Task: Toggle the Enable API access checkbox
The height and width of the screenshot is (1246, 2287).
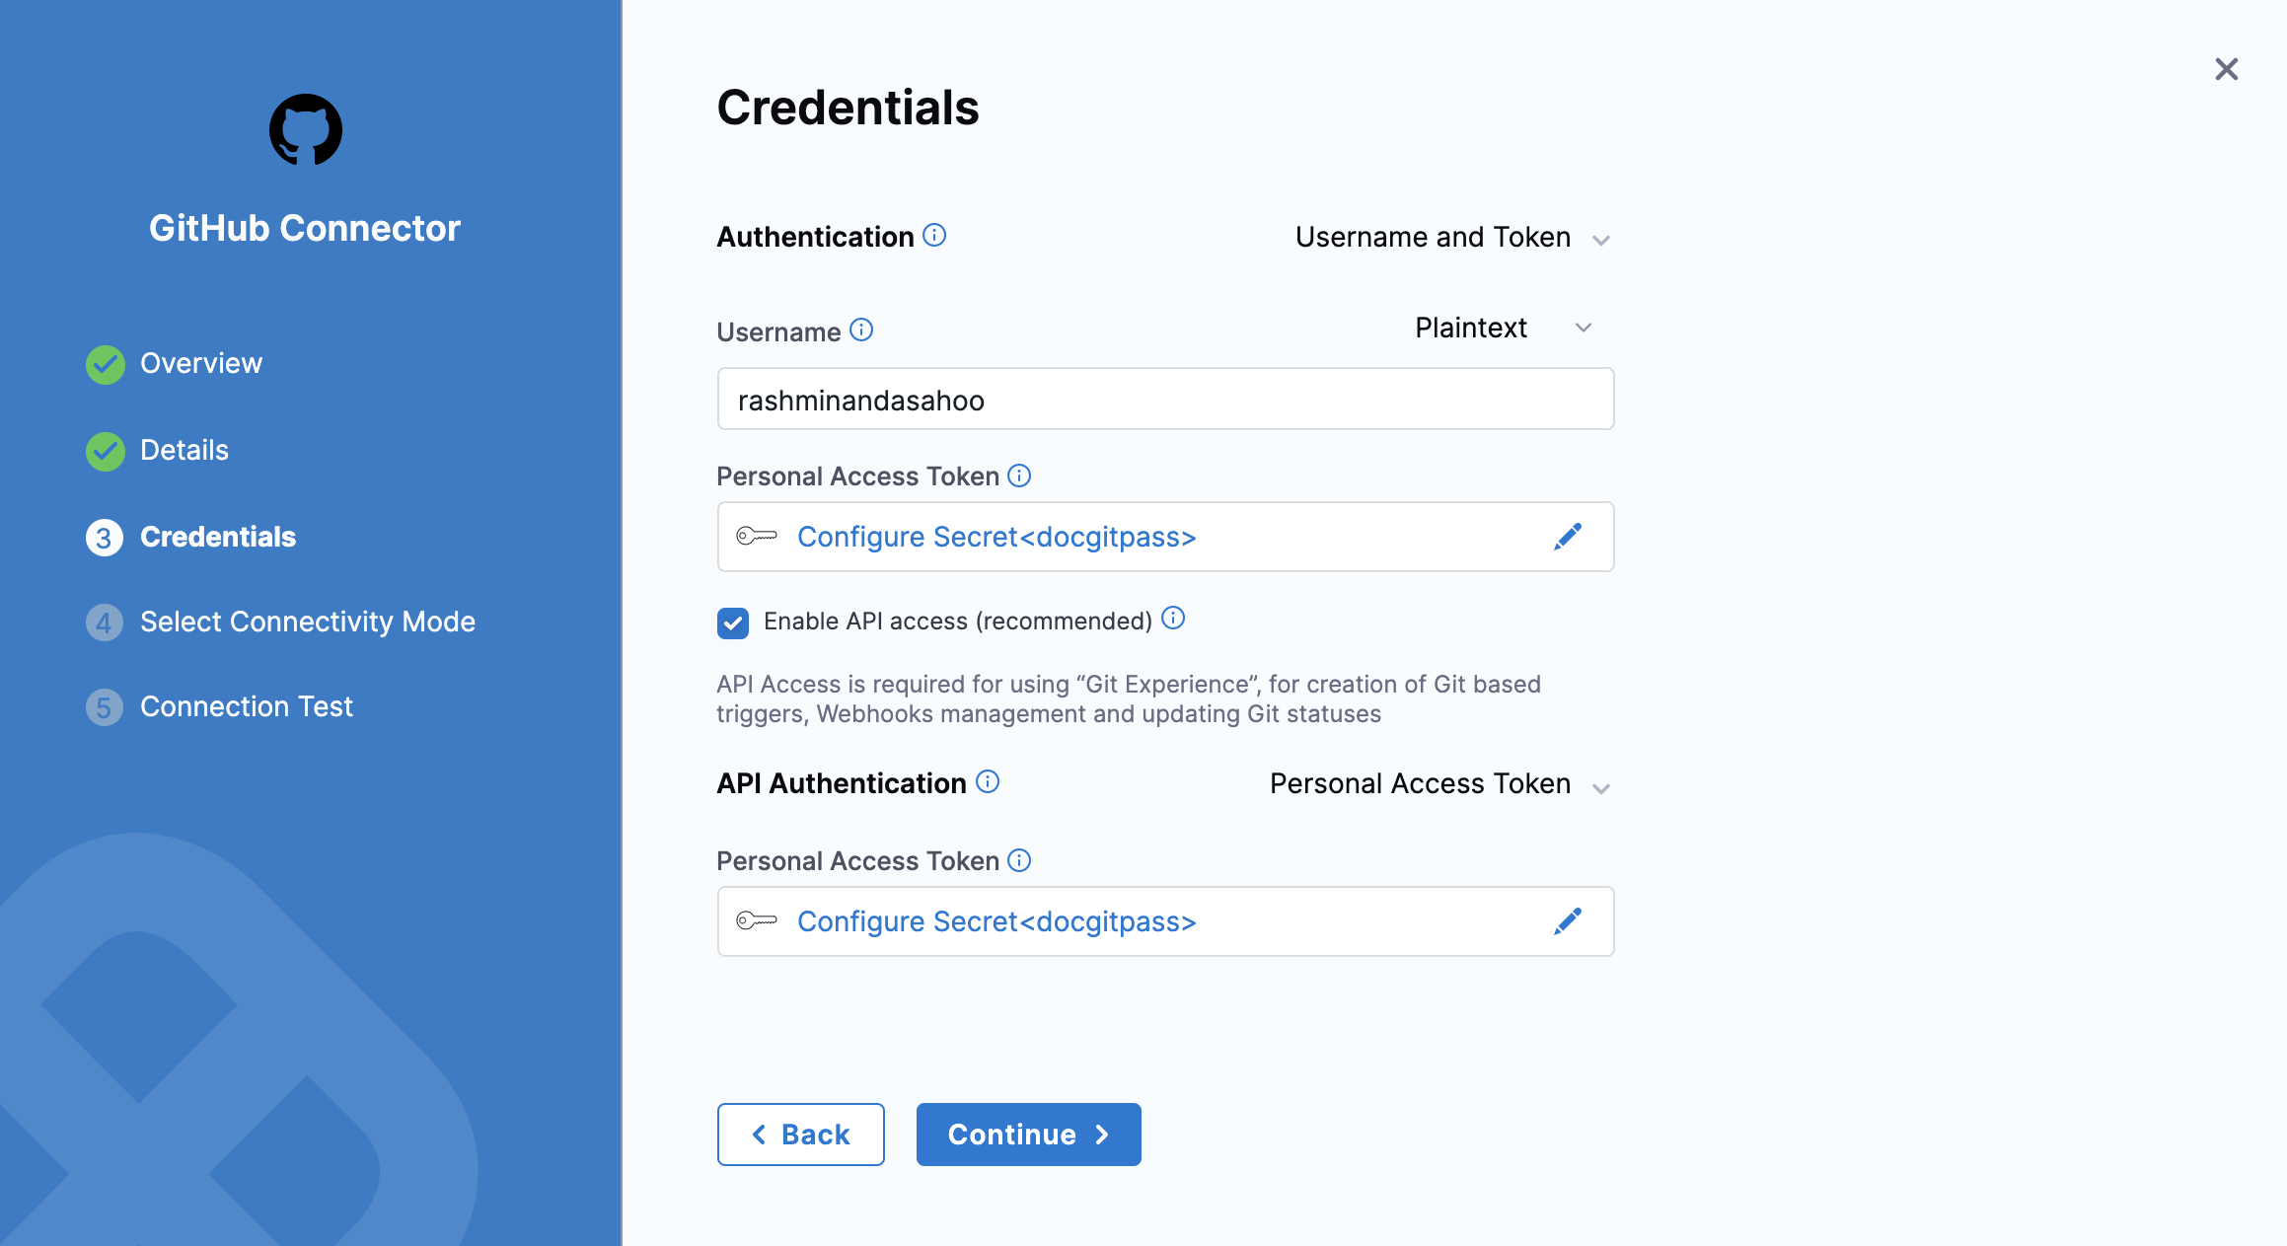Action: click(733, 622)
